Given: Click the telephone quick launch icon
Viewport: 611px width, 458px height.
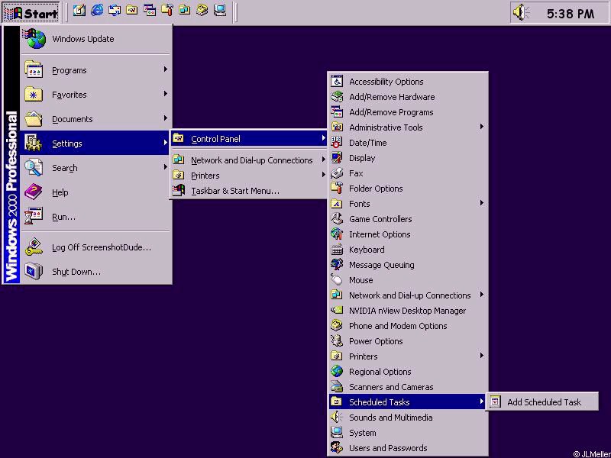Looking at the screenshot, I should click(202, 11).
